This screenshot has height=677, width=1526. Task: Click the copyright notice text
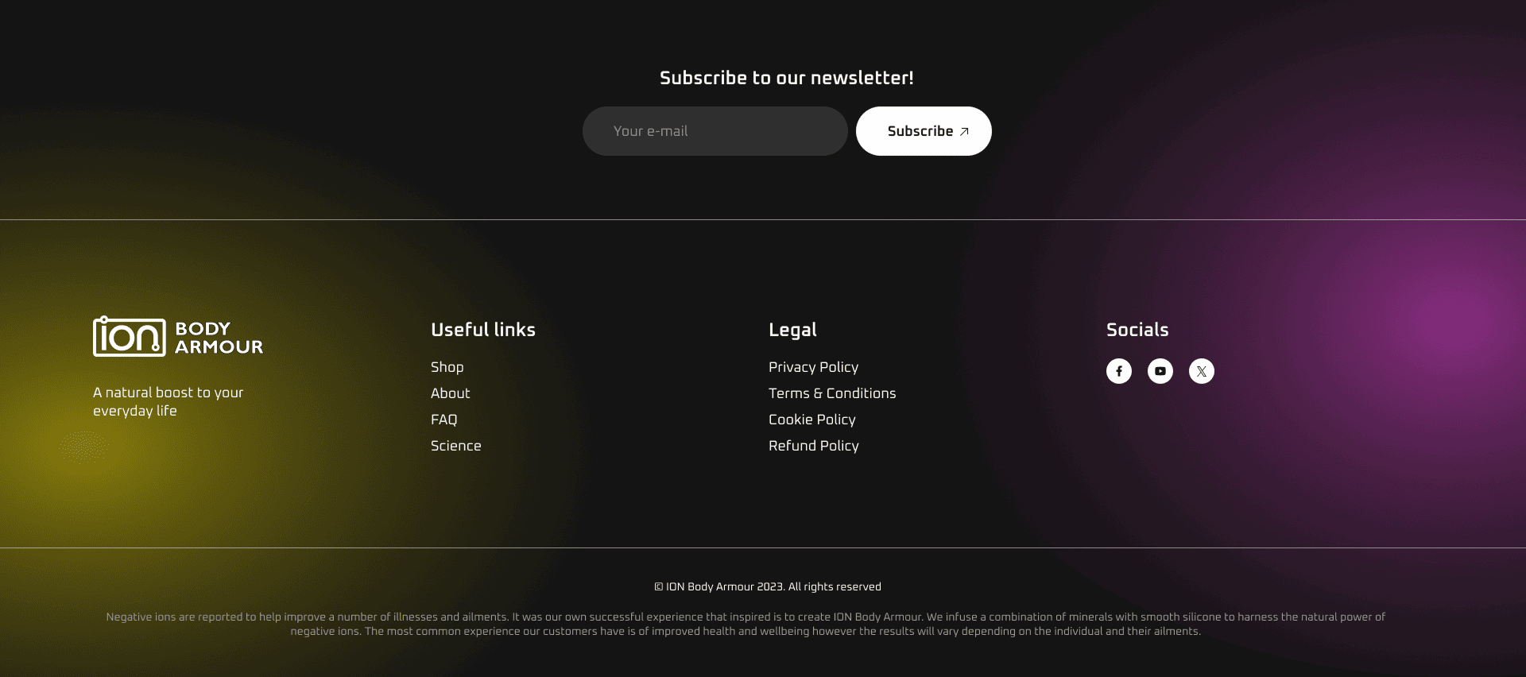pyautogui.click(x=768, y=587)
